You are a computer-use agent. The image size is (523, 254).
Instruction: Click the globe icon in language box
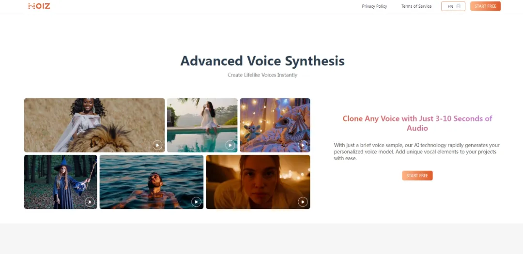(x=458, y=6)
